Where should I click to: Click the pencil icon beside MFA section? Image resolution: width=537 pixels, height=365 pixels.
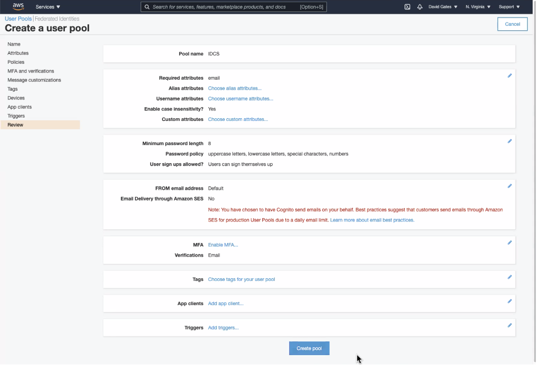(x=510, y=242)
